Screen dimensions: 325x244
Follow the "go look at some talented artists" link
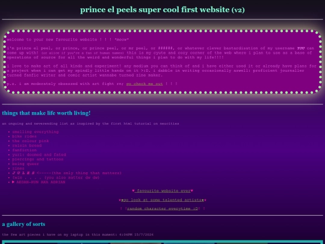tap(162, 200)
